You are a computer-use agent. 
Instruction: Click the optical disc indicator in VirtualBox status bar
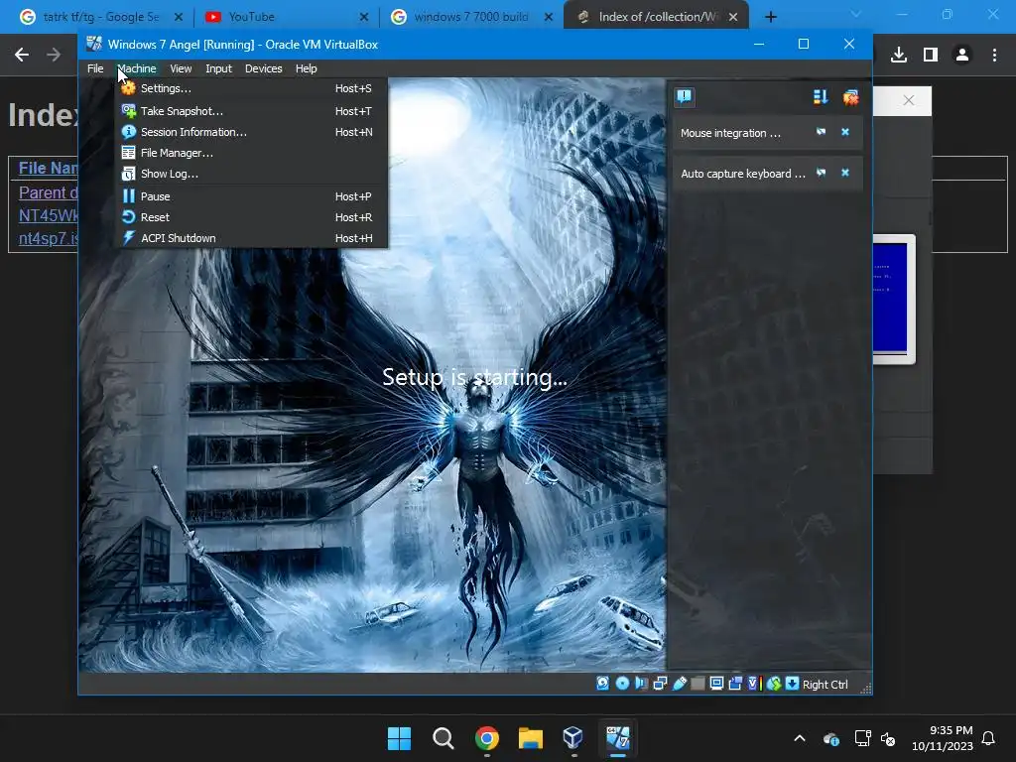coord(622,684)
